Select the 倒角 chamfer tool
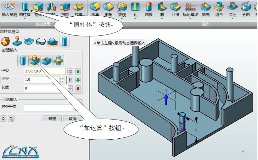Image resolution: width=258 pixels, height=160 pixels. tap(109, 9)
